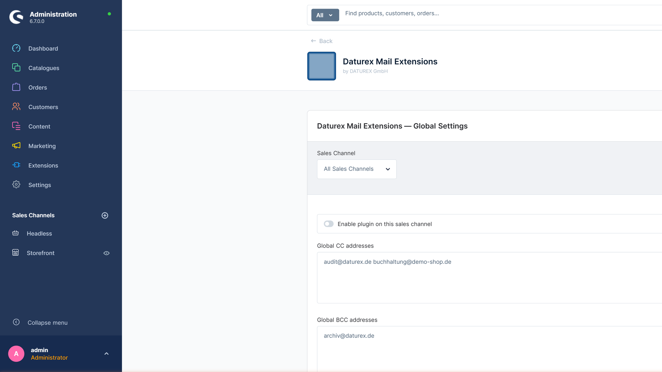Click the Customers people icon
Screen dimensions: 662x372
pos(16,106)
